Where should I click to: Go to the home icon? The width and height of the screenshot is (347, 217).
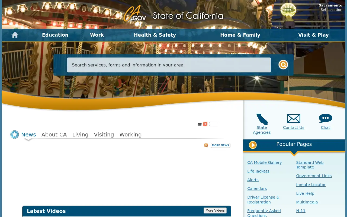point(15,35)
